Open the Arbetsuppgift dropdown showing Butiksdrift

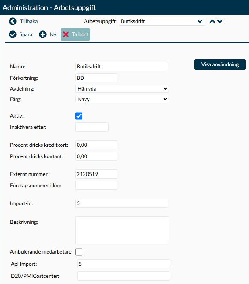(162, 21)
